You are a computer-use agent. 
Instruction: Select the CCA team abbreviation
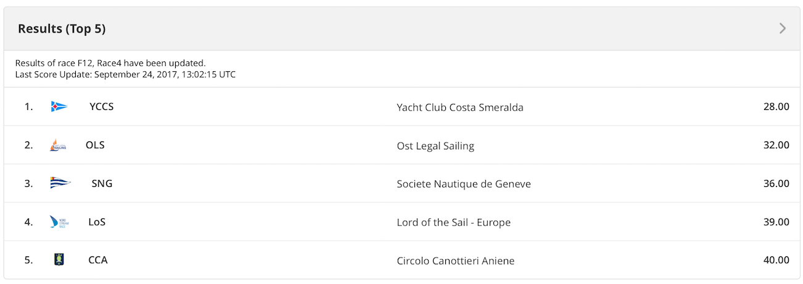[x=98, y=260]
